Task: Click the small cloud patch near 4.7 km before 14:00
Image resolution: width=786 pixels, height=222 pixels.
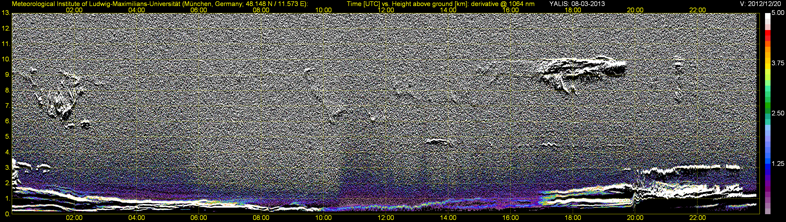Action: 438,141
